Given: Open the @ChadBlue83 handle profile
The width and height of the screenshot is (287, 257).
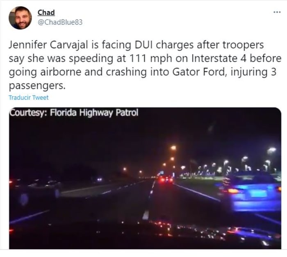Looking at the screenshot, I should click(x=60, y=22).
